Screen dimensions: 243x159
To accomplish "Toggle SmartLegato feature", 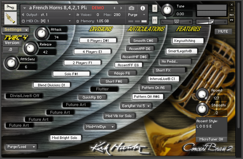I will (182, 51).
